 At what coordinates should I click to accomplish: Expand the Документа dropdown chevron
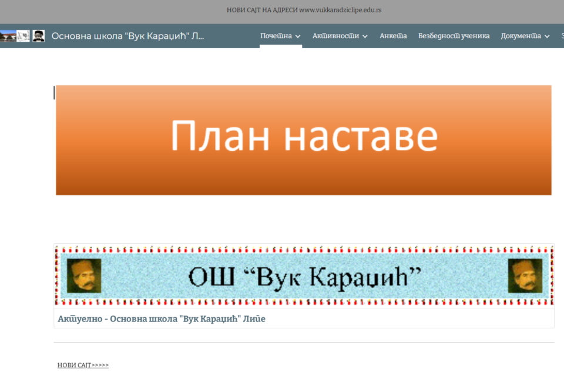[547, 36]
